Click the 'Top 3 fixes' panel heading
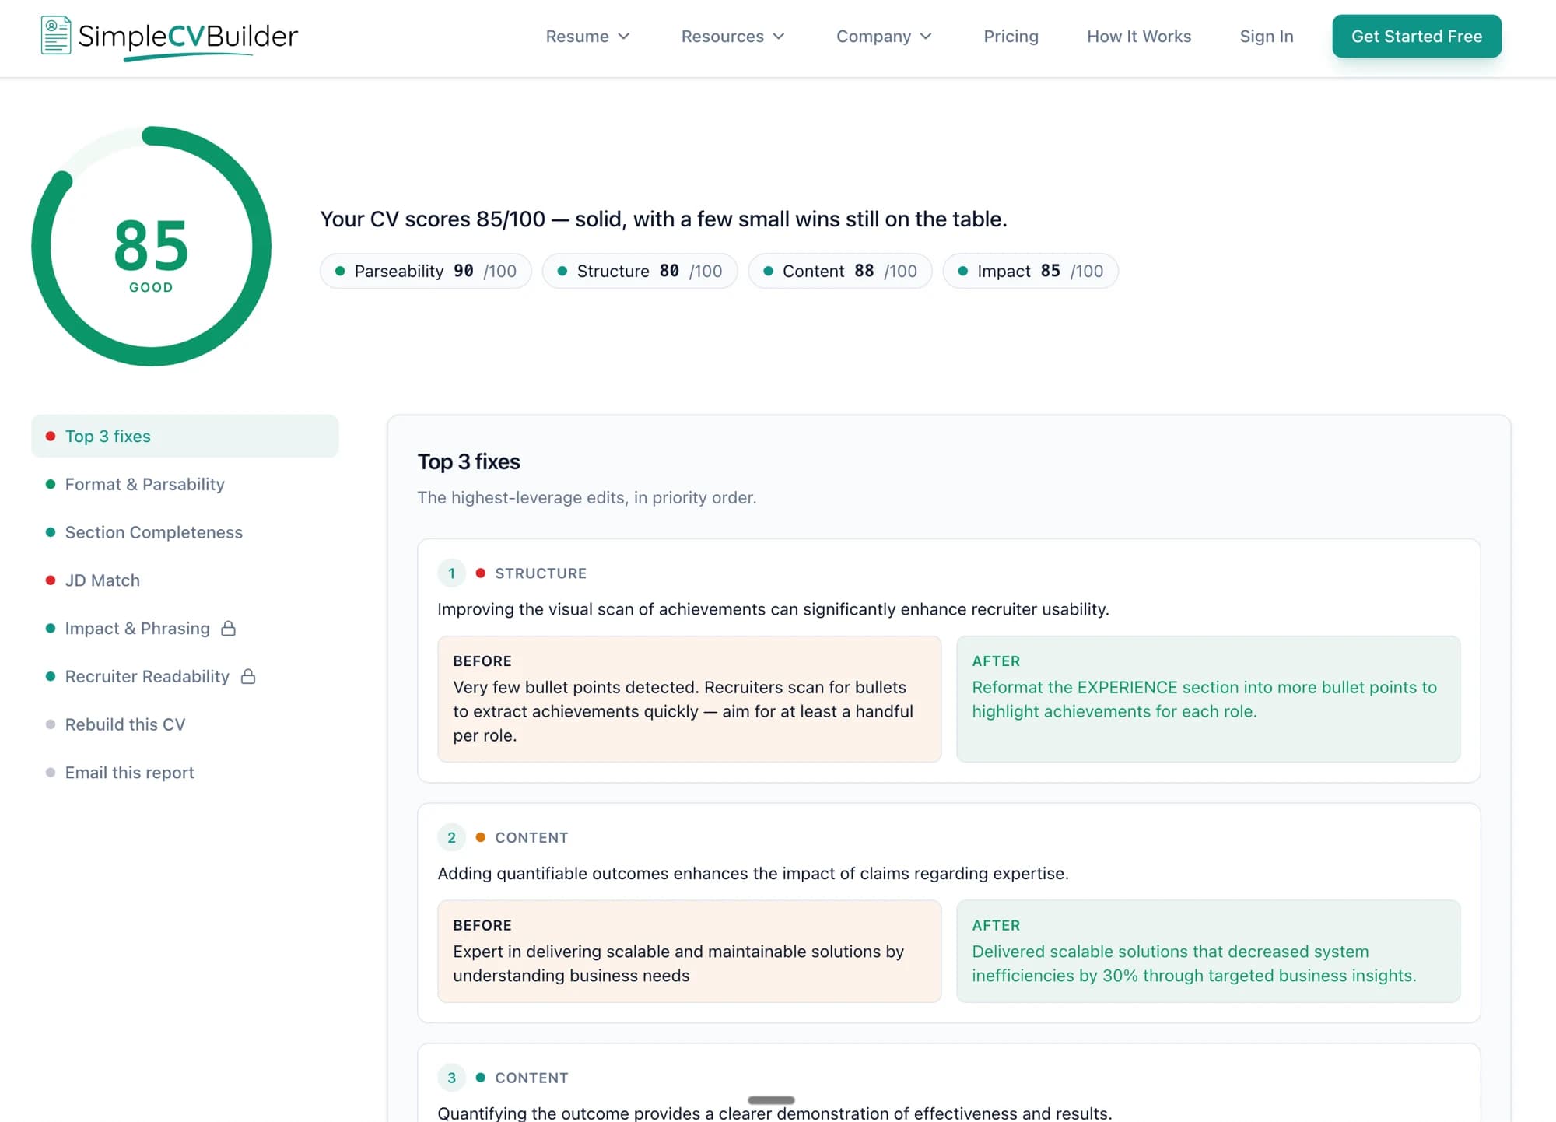Image resolution: width=1556 pixels, height=1122 pixels. pos(469,461)
